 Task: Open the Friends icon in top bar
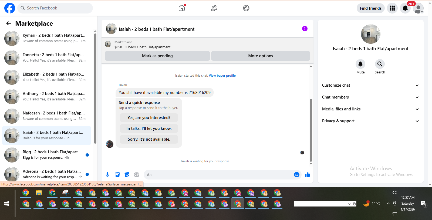pyautogui.click(x=214, y=8)
